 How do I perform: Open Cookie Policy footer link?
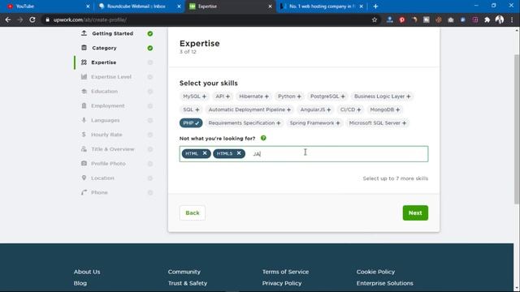pos(375,272)
